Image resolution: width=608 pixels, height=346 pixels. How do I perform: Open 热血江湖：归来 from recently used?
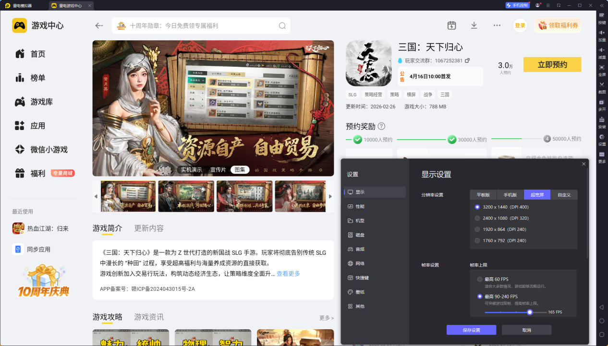pyautogui.click(x=40, y=228)
